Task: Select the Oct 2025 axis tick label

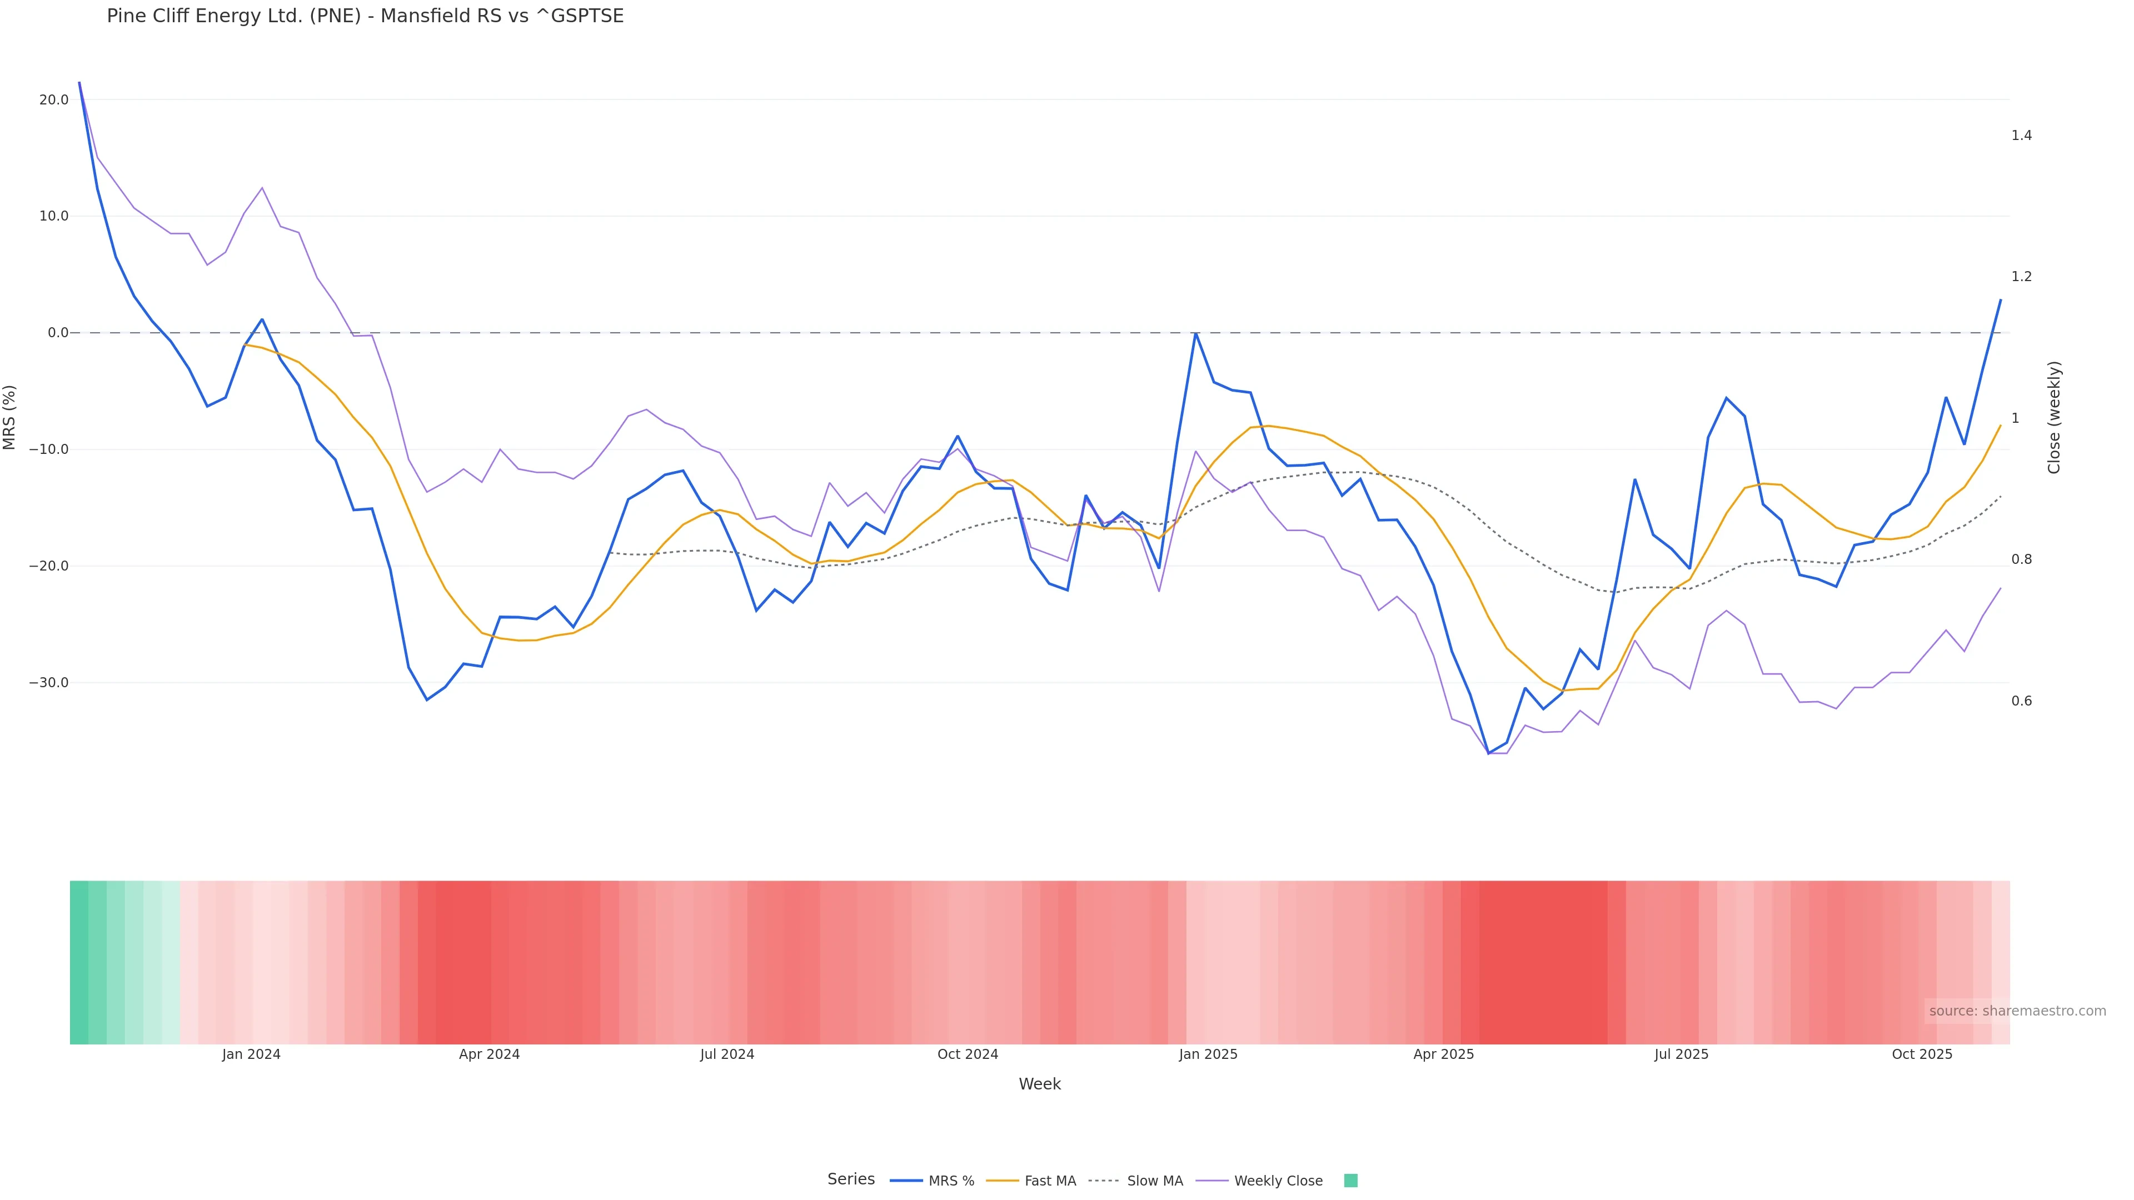Action: point(1922,1054)
